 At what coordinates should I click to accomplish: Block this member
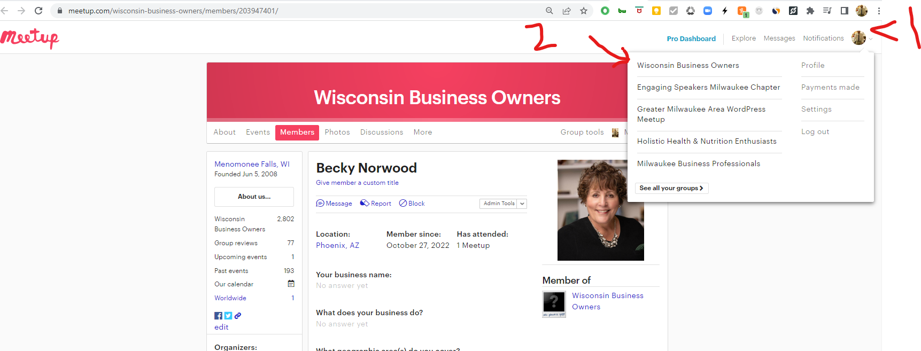click(412, 204)
